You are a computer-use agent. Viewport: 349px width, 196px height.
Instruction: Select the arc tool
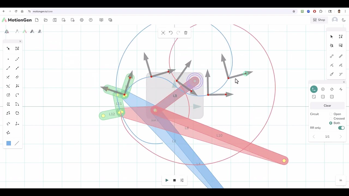click(17, 95)
